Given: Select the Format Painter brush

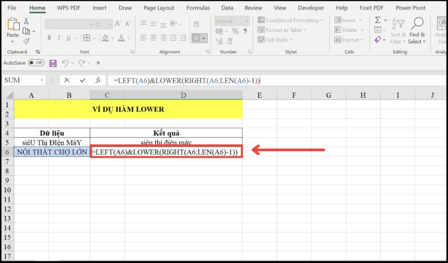Looking at the screenshot, I should 26,41.
